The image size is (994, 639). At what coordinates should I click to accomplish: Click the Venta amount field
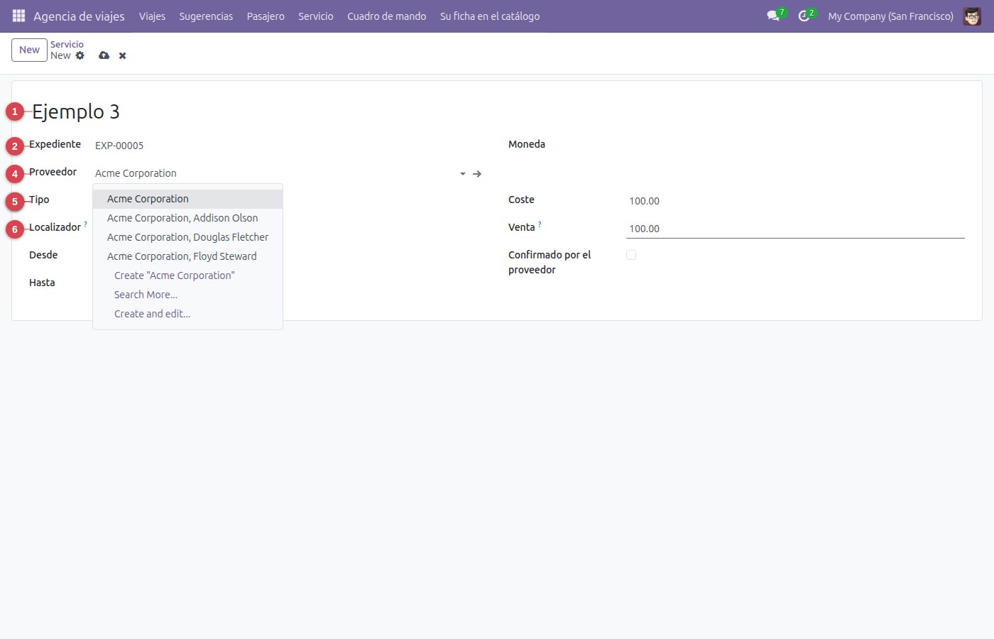[795, 229]
